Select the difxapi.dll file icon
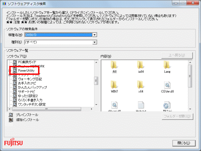The image size is (201, 151). coord(114,105)
